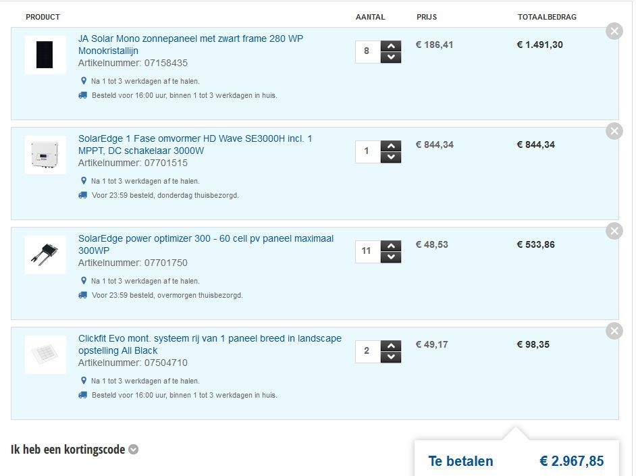Decrease SolarEdge power optimizer quantity
Screen dimensions: 636x476
point(391,257)
